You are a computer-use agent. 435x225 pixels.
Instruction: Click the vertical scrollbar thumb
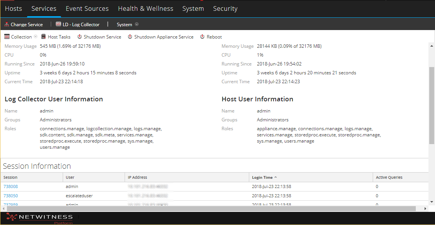click(x=432, y=106)
